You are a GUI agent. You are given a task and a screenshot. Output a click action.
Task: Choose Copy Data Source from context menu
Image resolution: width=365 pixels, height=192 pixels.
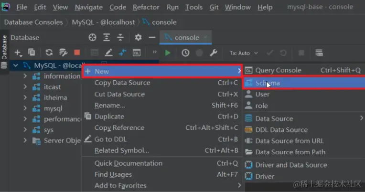(162, 83)
